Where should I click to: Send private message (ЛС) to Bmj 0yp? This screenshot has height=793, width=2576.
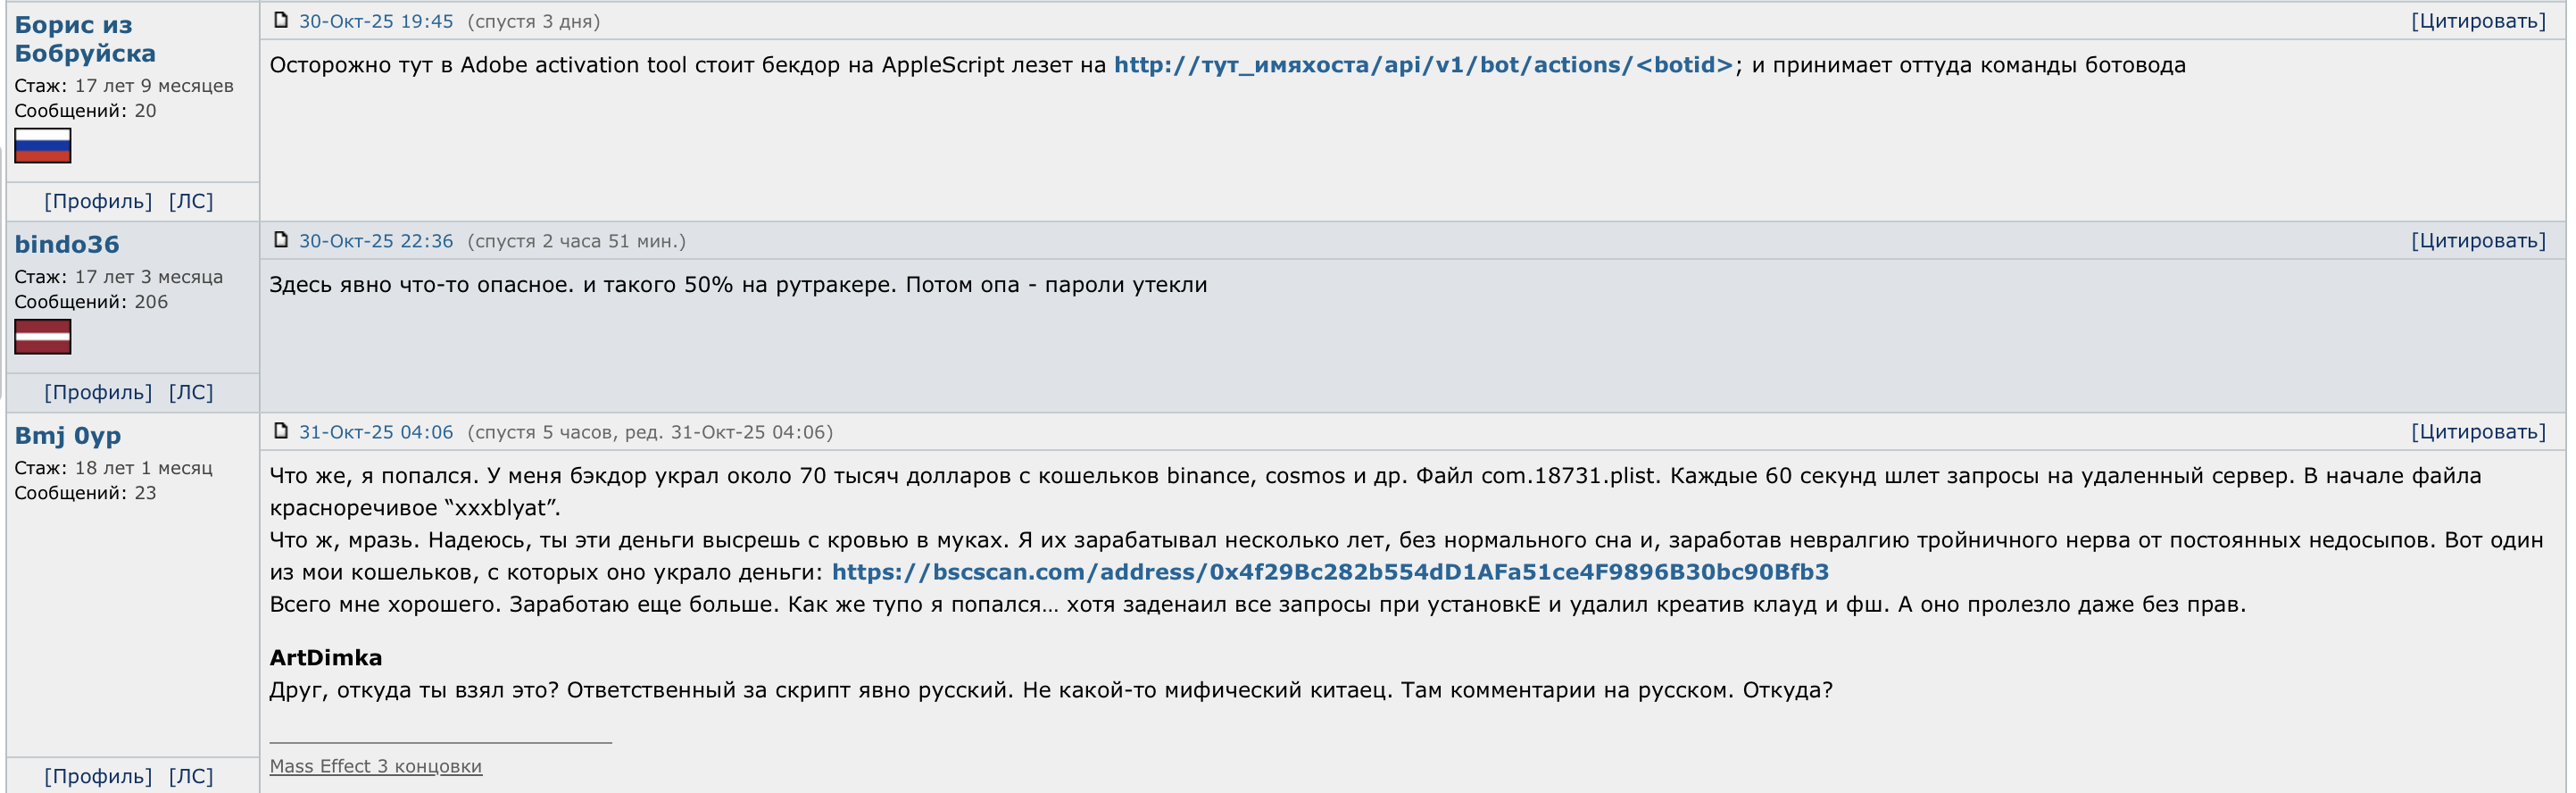tap(191, 776)
